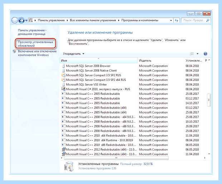The image size is (222, 184).
Task: Select Visual C++ 2012 Redistributable dated 11.04.2018 icon
Action: 64,154
